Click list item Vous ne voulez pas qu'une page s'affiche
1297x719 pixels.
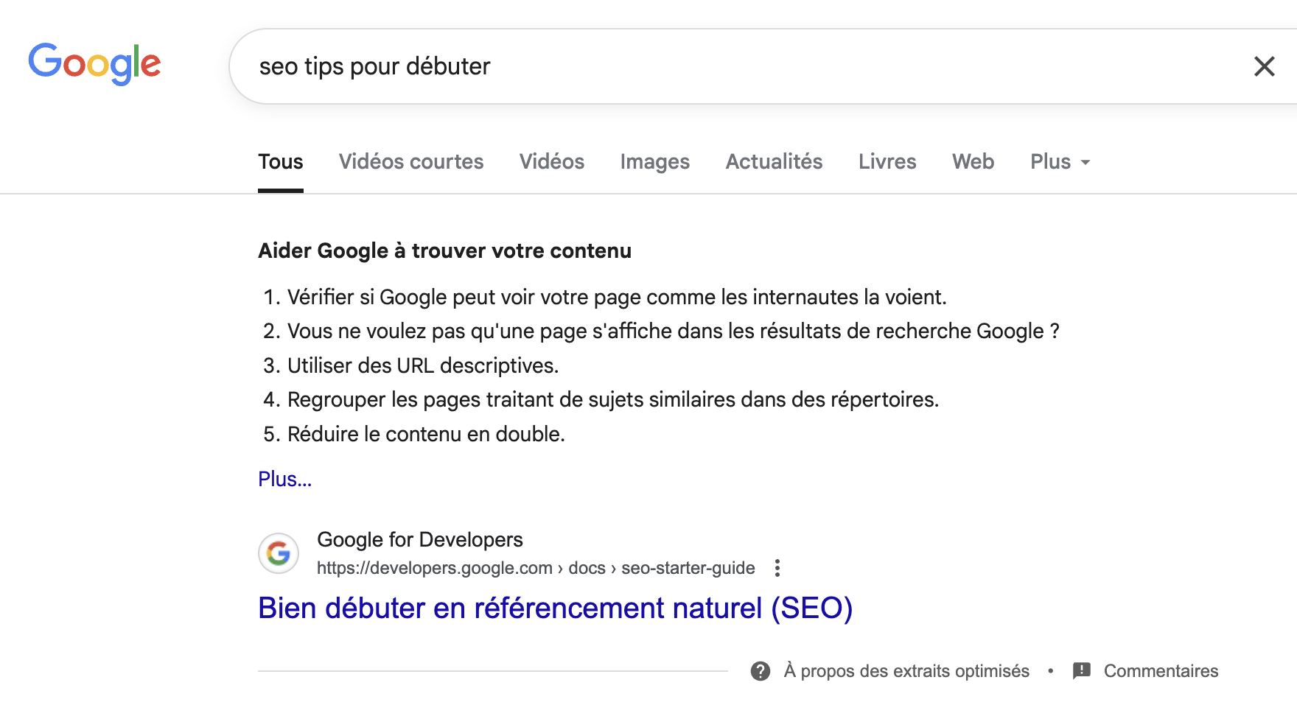[x=674, y=331]
